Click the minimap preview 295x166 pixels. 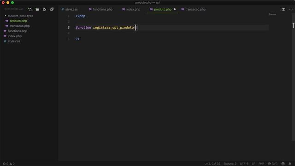click(272, 14)
